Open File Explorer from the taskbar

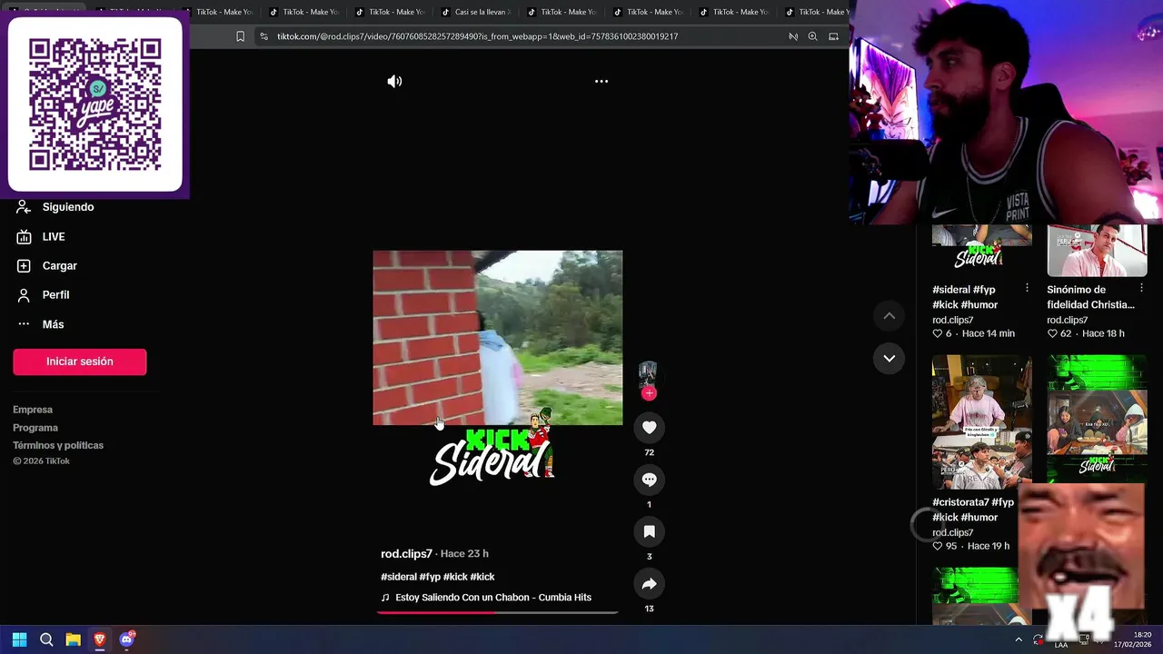coord(73,639)
